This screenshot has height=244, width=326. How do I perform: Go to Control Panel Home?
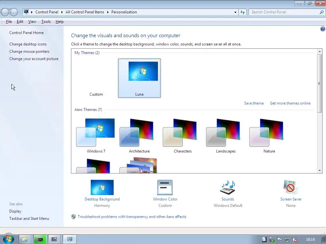pyautogui.click(x=26, y=33)
